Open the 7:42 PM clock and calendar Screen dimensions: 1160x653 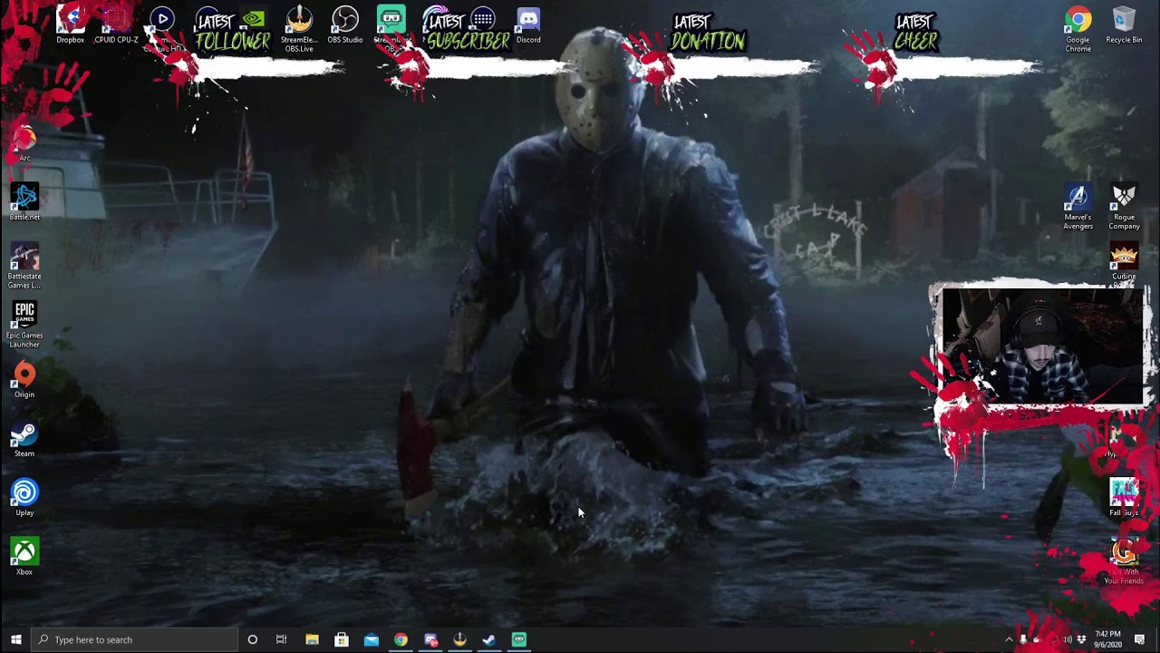point(1107,639)
